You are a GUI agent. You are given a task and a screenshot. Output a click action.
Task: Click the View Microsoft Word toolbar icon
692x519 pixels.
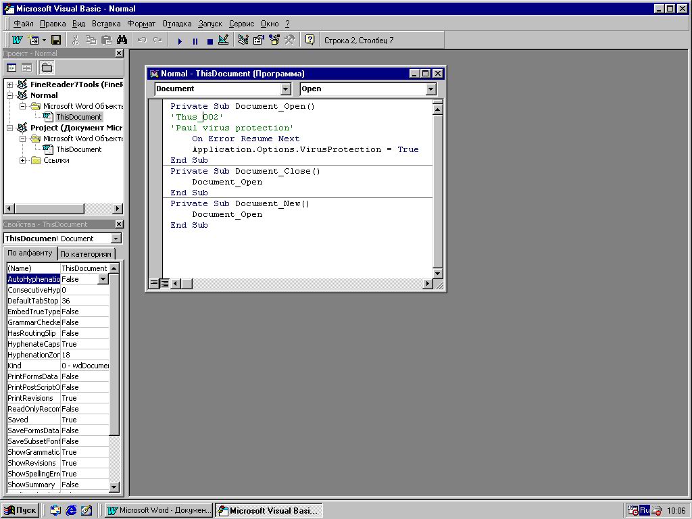[17, 40]
